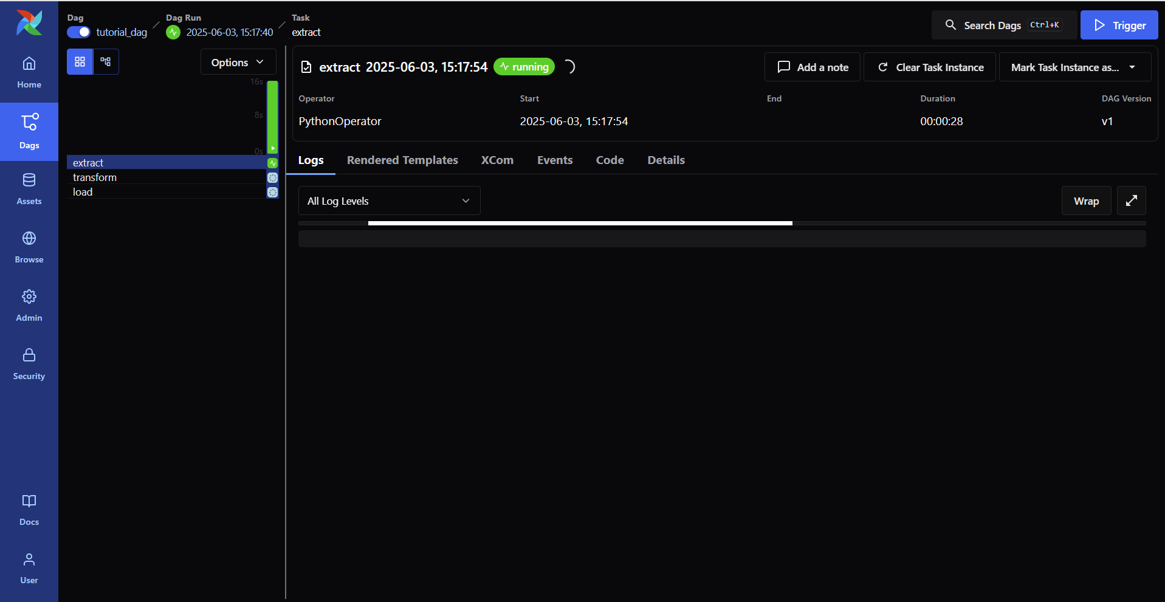Viewport: 1165px width, 602px height.
Task: Open the Code tab
Action: click(x=610, y=160)
